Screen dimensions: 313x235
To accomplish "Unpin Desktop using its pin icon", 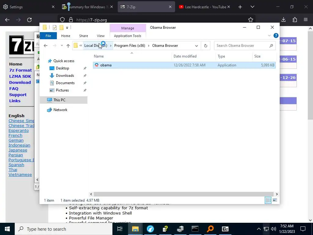I will (x=85, y=68).
